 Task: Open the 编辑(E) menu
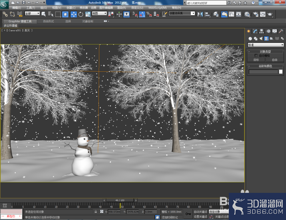pyautogui.click(x=16, y=8)
